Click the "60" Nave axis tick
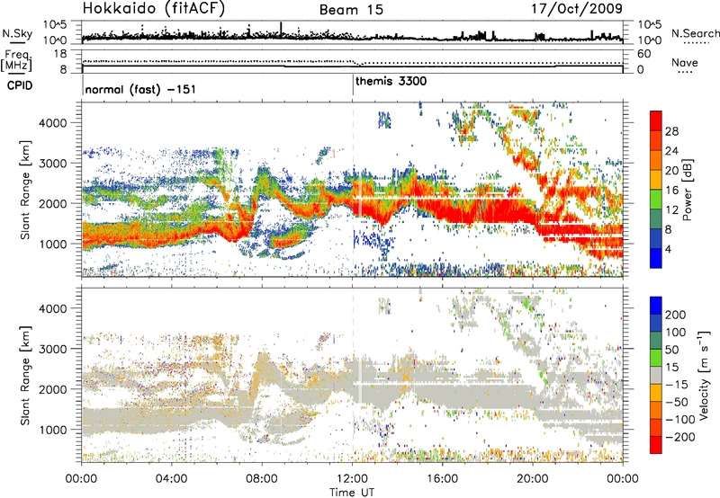This screenshot has width=720, height=498. pyautogui.click(x=643, y=54)
